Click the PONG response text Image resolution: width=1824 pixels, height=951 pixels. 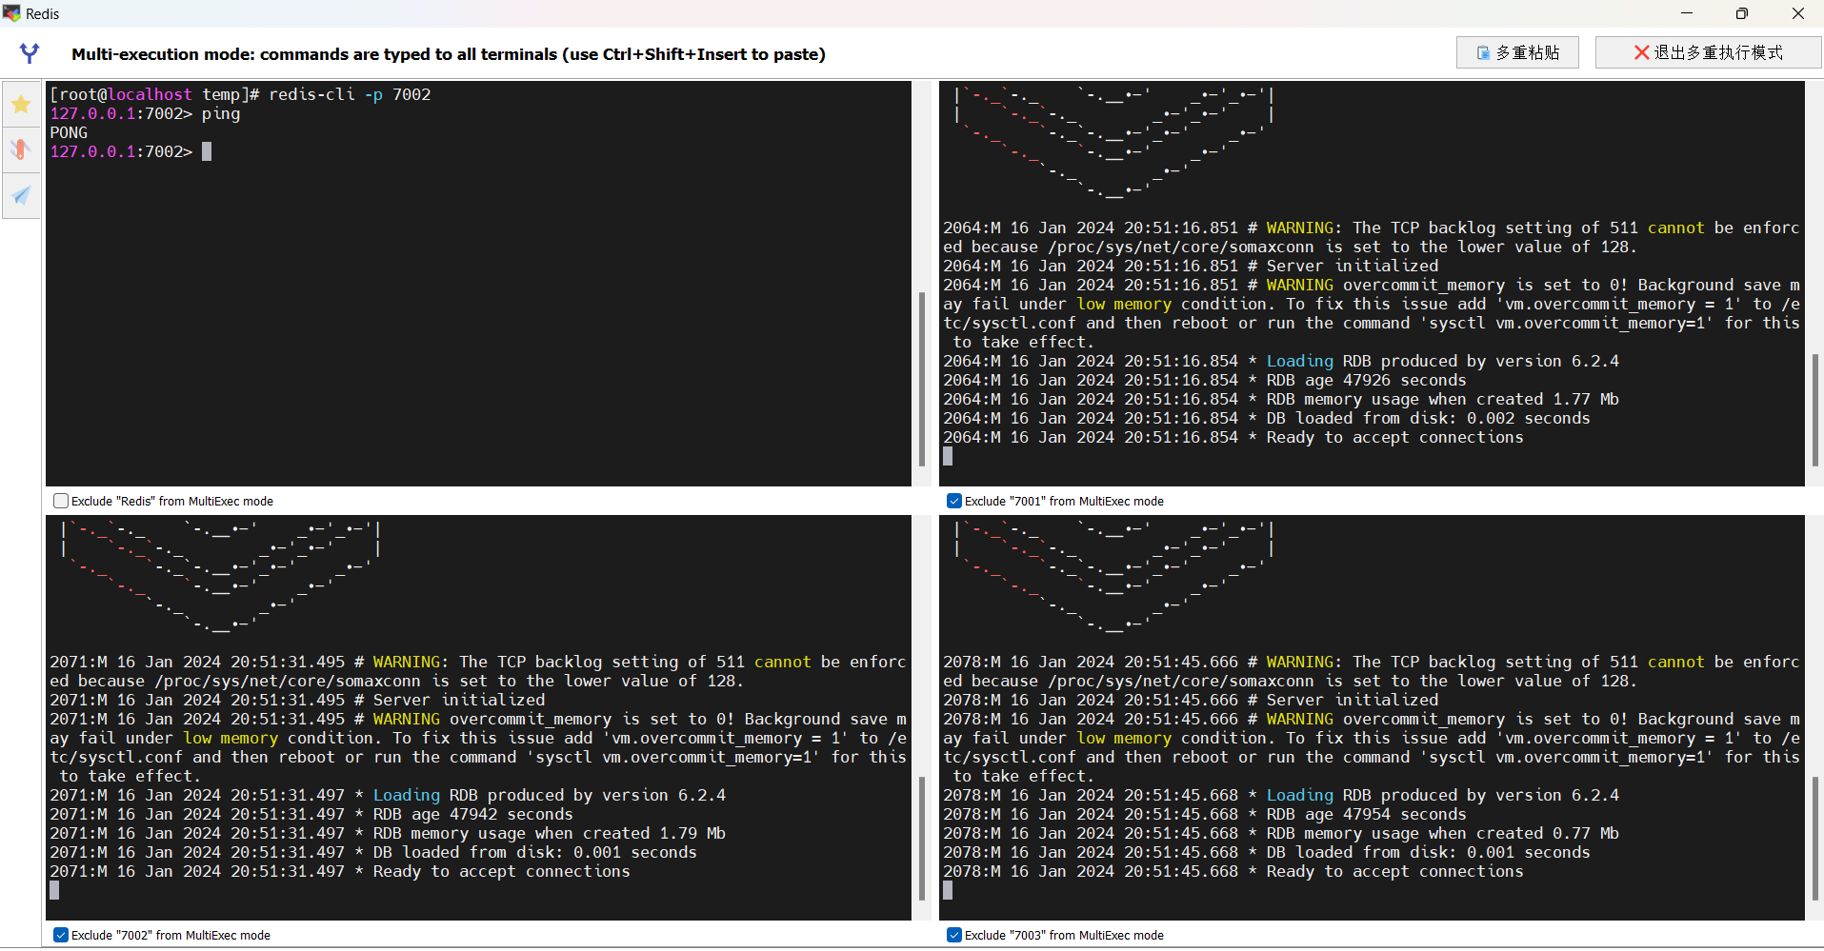(69, 132)
